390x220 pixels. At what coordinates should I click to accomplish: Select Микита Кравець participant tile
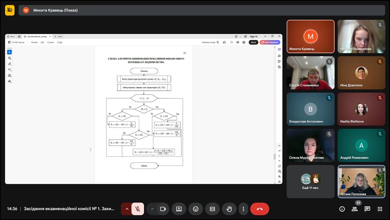[310, 37]
